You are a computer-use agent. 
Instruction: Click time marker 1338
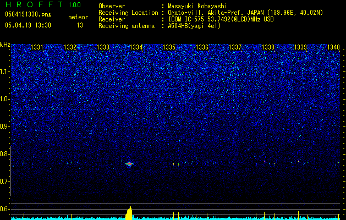tap(268, 47)
